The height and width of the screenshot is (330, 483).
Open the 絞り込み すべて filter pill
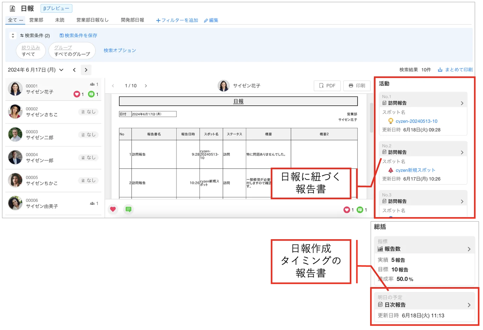(31, 51)
